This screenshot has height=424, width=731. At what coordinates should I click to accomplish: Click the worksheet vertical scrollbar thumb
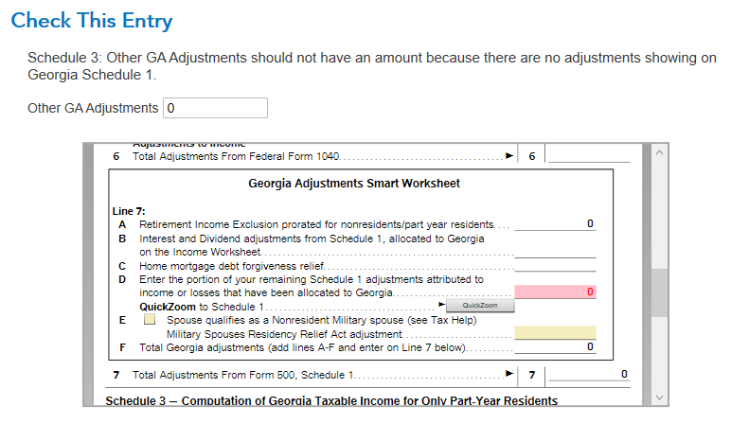659,292
